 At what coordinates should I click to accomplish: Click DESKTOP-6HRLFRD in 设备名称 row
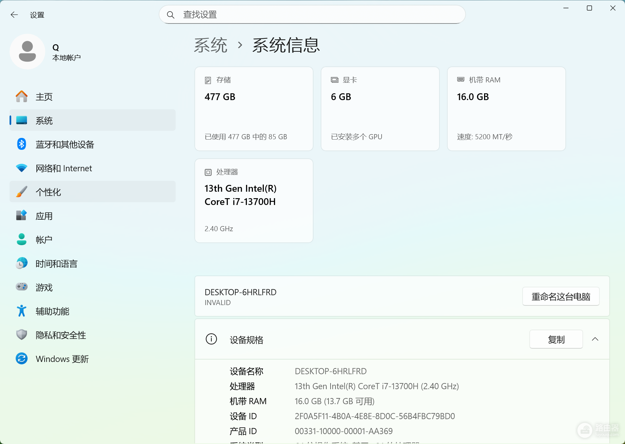click(x=331, y=371)
